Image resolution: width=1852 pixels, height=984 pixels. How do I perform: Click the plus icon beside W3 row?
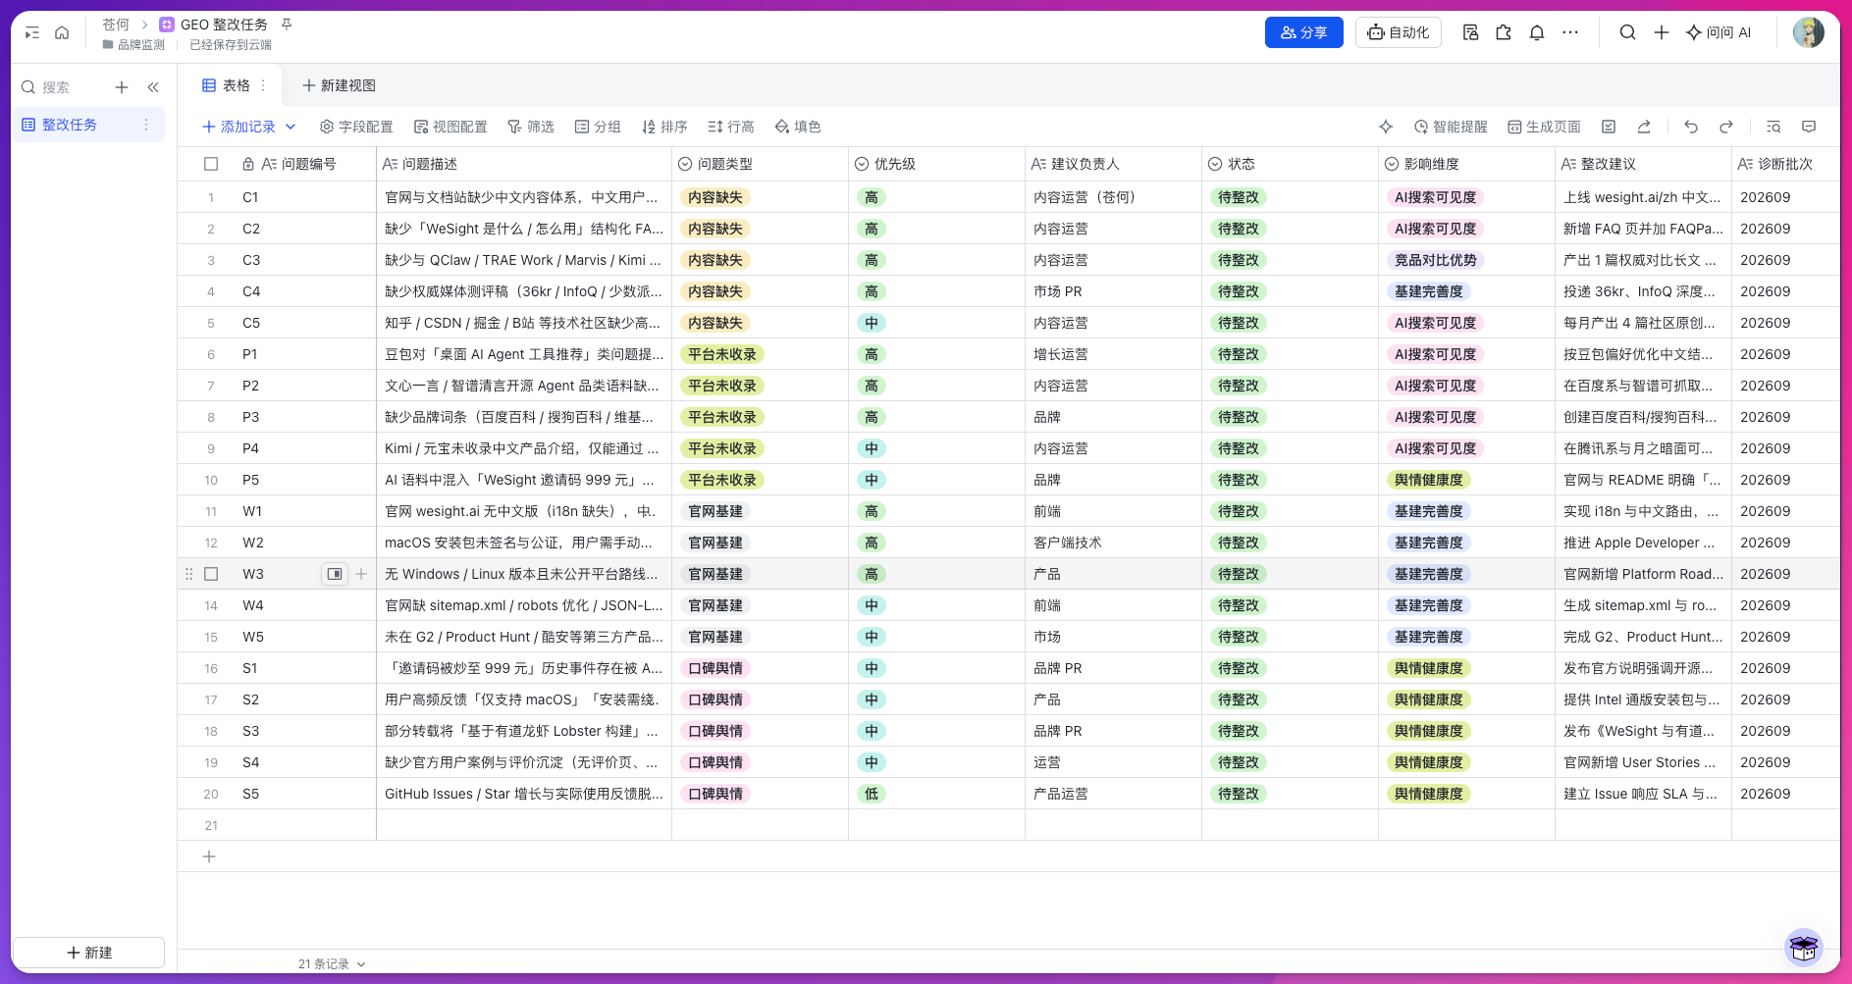tap(361, 574)
